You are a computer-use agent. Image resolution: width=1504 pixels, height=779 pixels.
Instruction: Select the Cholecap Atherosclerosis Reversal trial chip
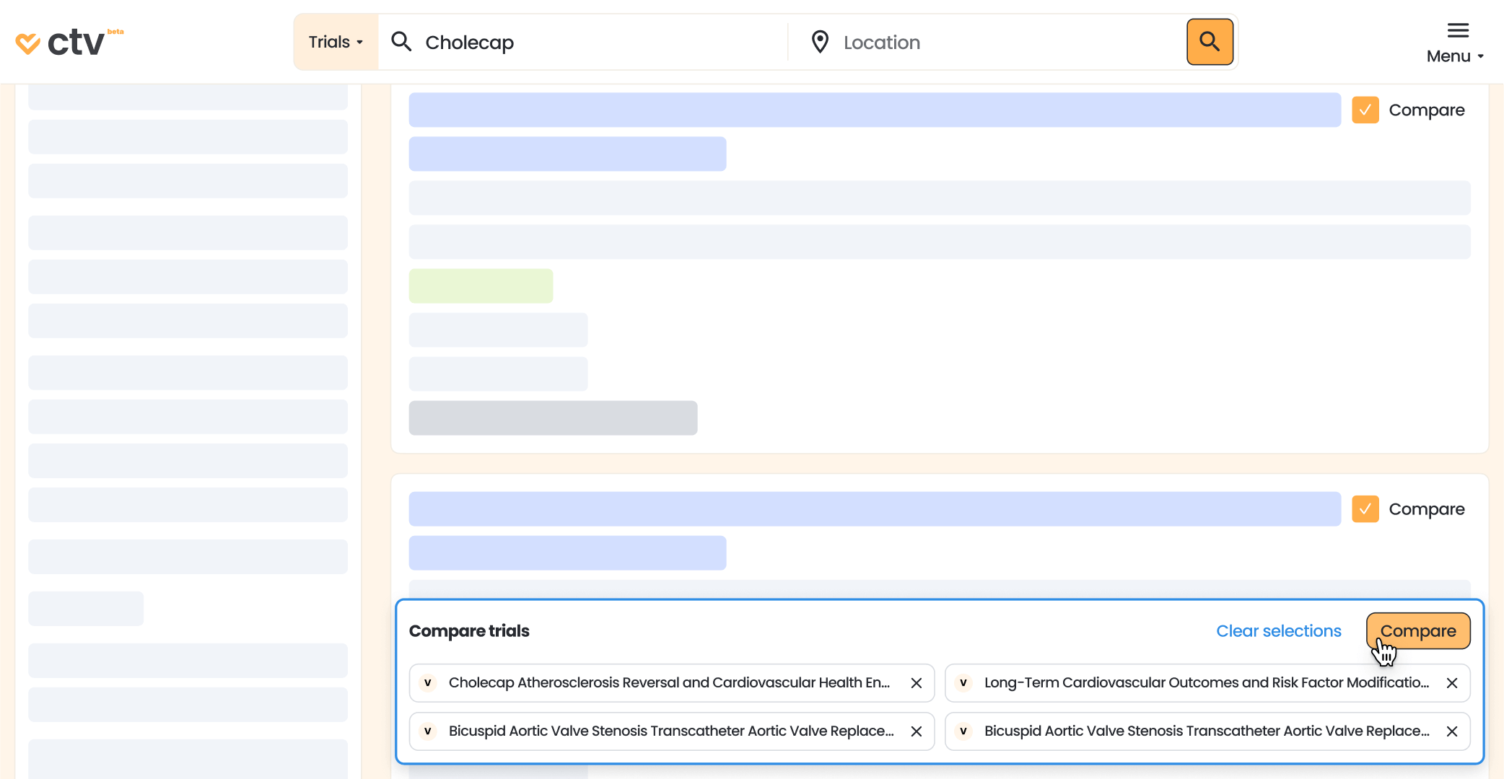[668, 683]
